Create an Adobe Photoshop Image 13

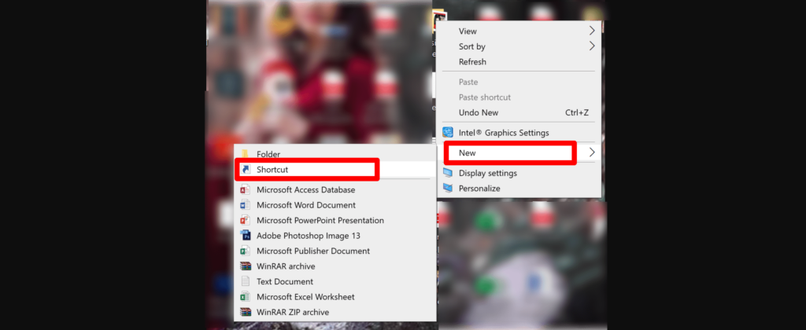coord(335,236)
